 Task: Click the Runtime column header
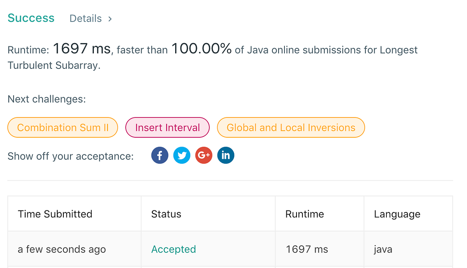click(305, 214)
